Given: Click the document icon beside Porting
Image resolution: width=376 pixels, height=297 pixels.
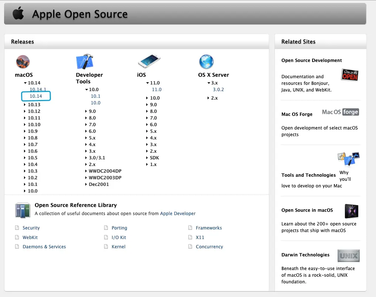Looking at the screenshot, I should coord(106,228).
